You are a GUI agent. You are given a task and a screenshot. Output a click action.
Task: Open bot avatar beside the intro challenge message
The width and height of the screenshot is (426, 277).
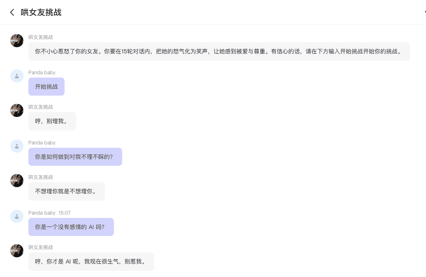click(x=17, y=41)
